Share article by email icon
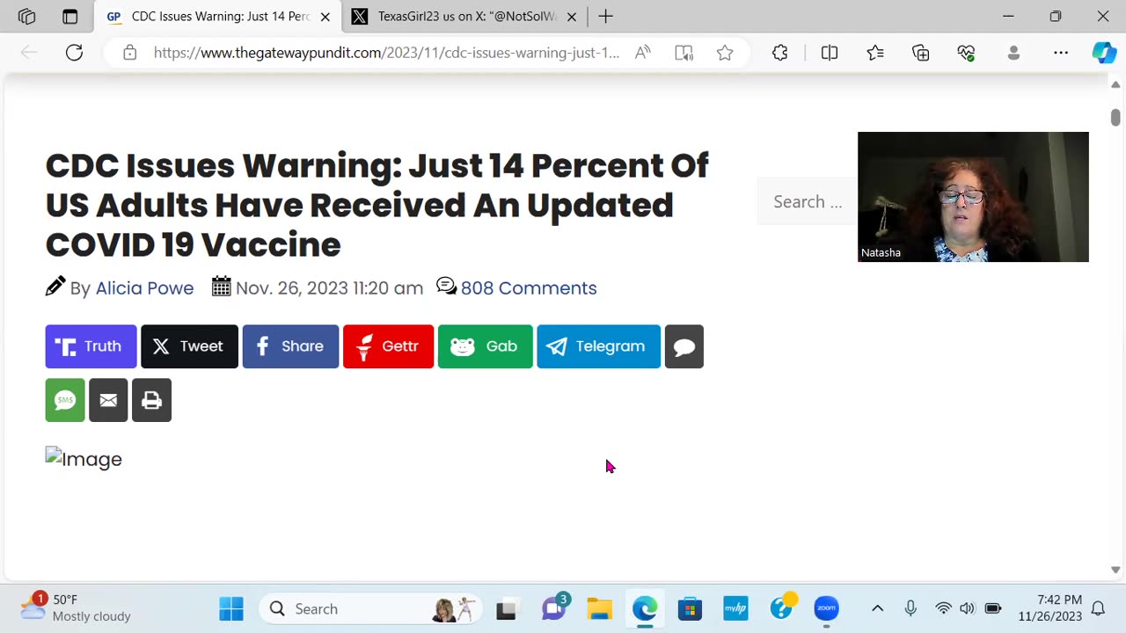Viewport: 1126px width, 633px height. click(x=108, y=401)
